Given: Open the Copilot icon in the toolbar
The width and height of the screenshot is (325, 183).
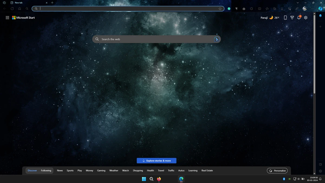Looking at the screenshot, I should point(320,9).
